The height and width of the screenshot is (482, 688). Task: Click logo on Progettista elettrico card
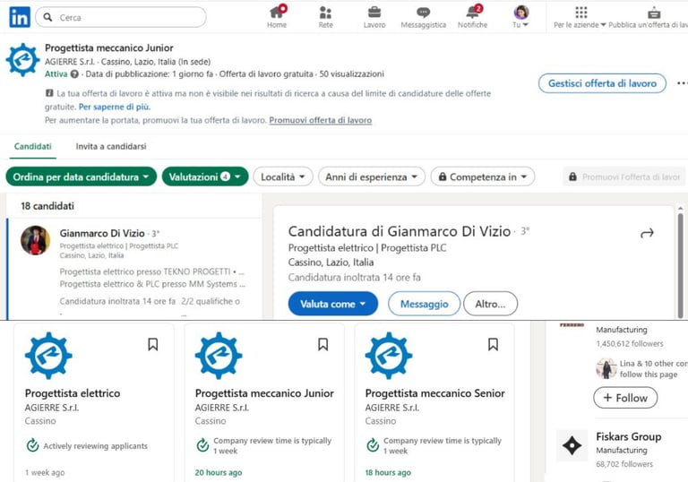pos(48,356)
